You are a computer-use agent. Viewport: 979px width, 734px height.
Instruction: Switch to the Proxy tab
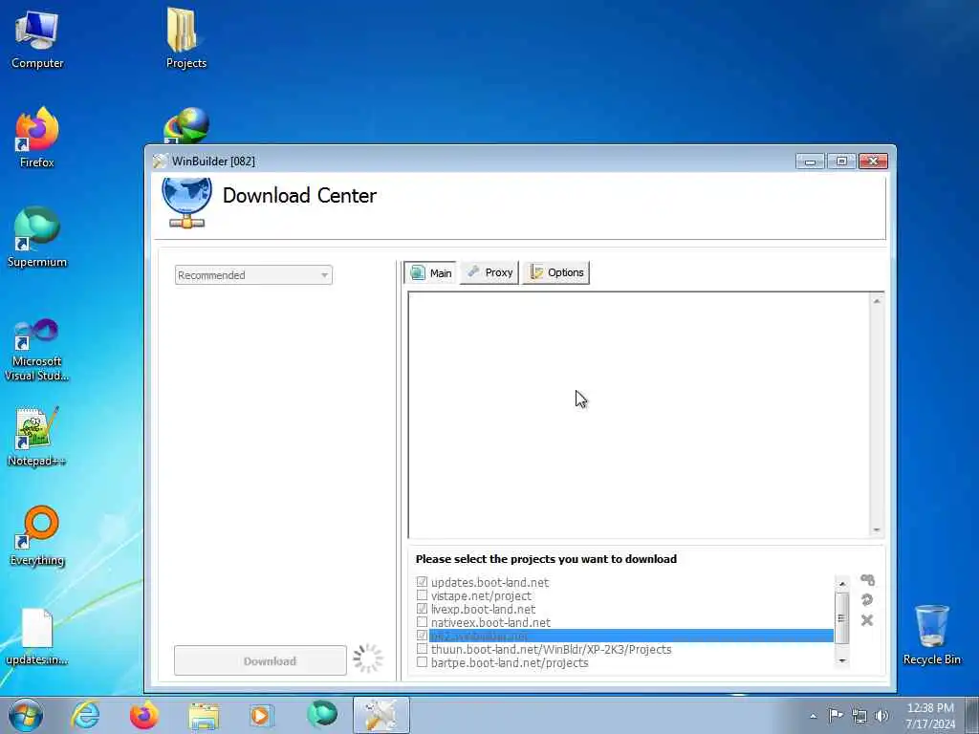click(489, 272)
